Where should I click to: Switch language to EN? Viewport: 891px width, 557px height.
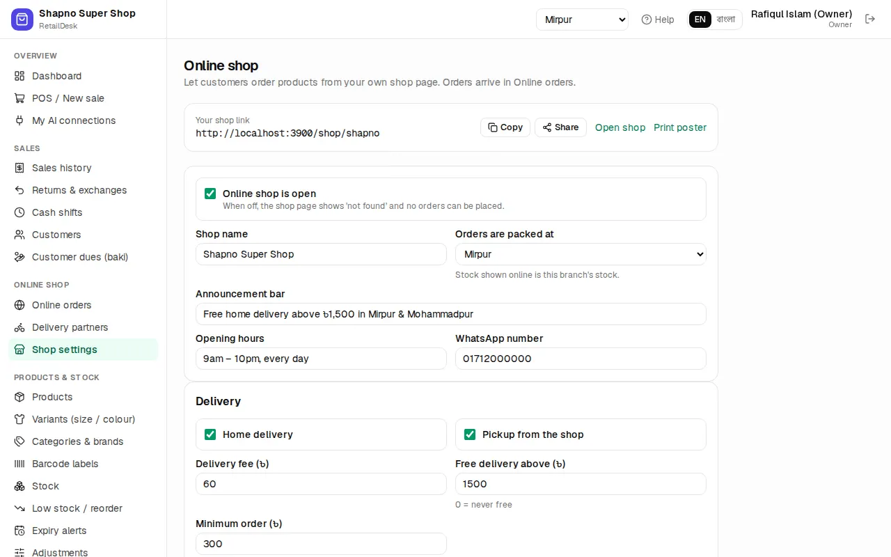pos(700,19)
